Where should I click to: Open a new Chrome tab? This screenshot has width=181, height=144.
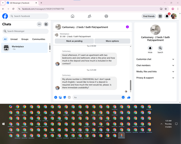41,3
